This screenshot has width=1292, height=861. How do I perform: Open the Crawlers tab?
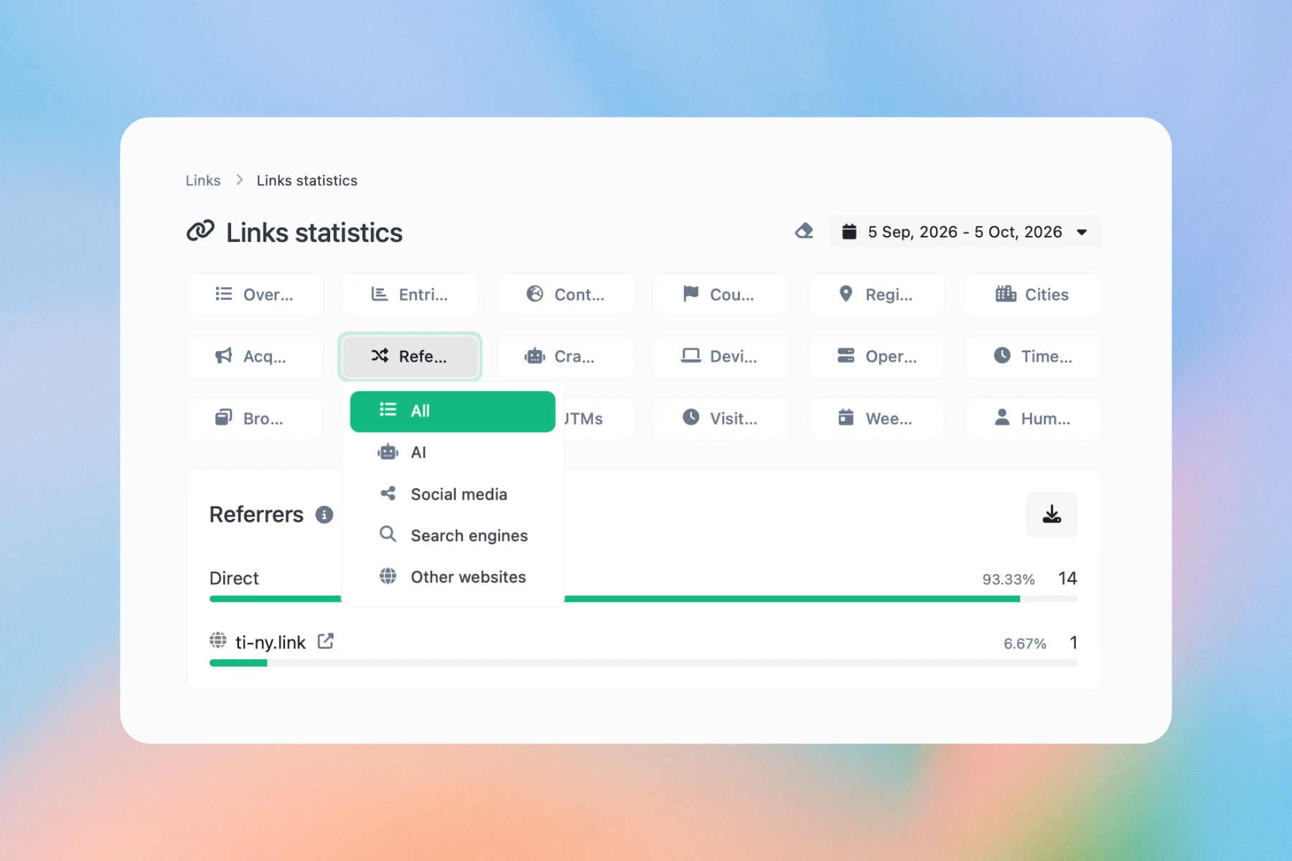566,357
